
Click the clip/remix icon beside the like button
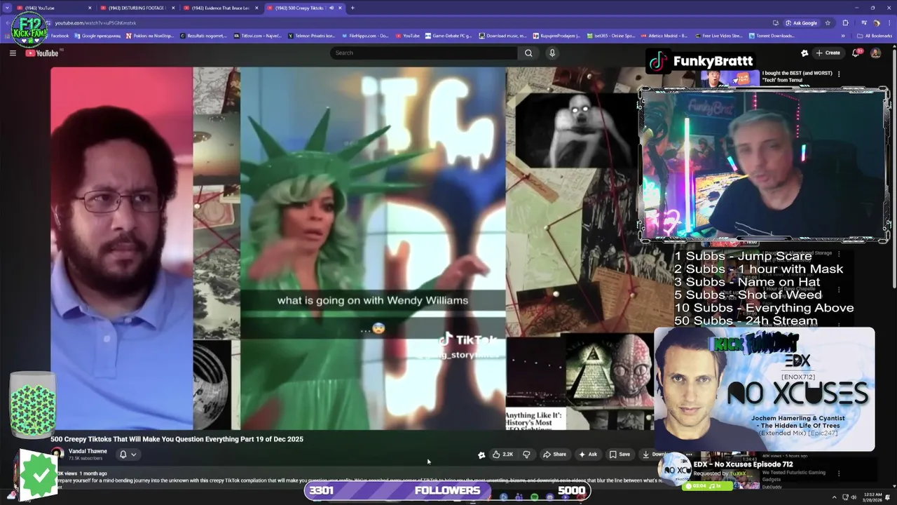481,454
